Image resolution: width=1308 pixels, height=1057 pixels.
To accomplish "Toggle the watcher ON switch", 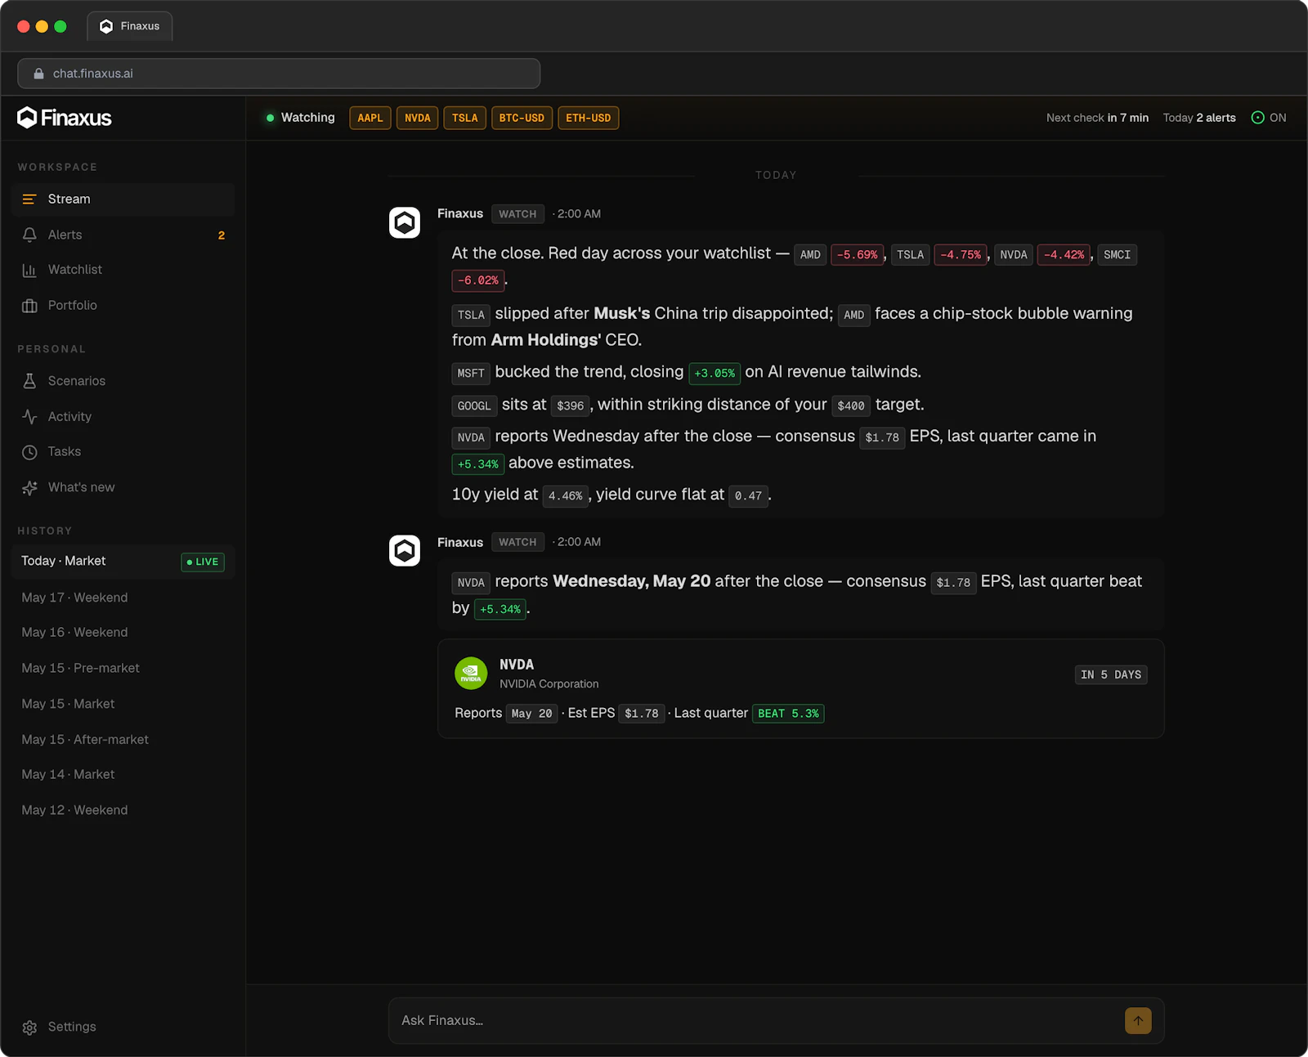I will pyautogui.click(x=1269, y=118).
